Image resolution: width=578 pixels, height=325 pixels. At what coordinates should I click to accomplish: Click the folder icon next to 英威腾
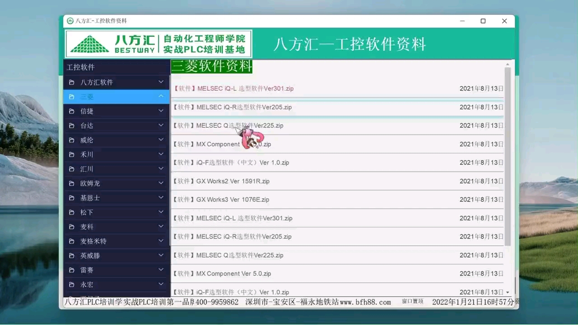coord(72,255)
